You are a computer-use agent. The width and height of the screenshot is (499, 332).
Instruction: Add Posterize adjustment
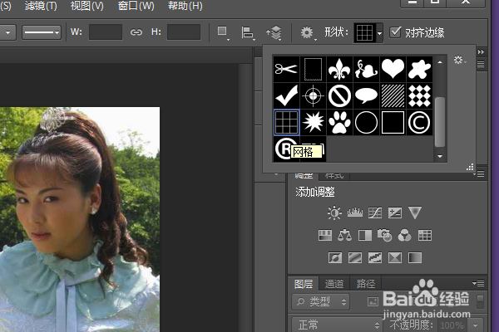355,257
